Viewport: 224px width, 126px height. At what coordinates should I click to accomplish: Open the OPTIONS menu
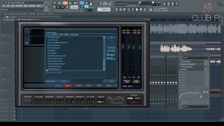tap(32, 6)
